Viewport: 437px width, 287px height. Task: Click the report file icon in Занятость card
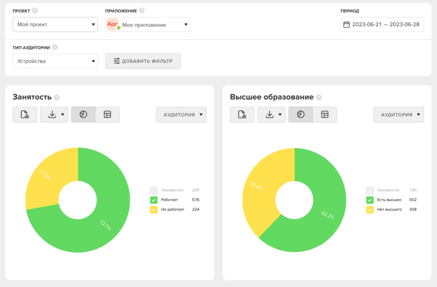pos(24,115)
